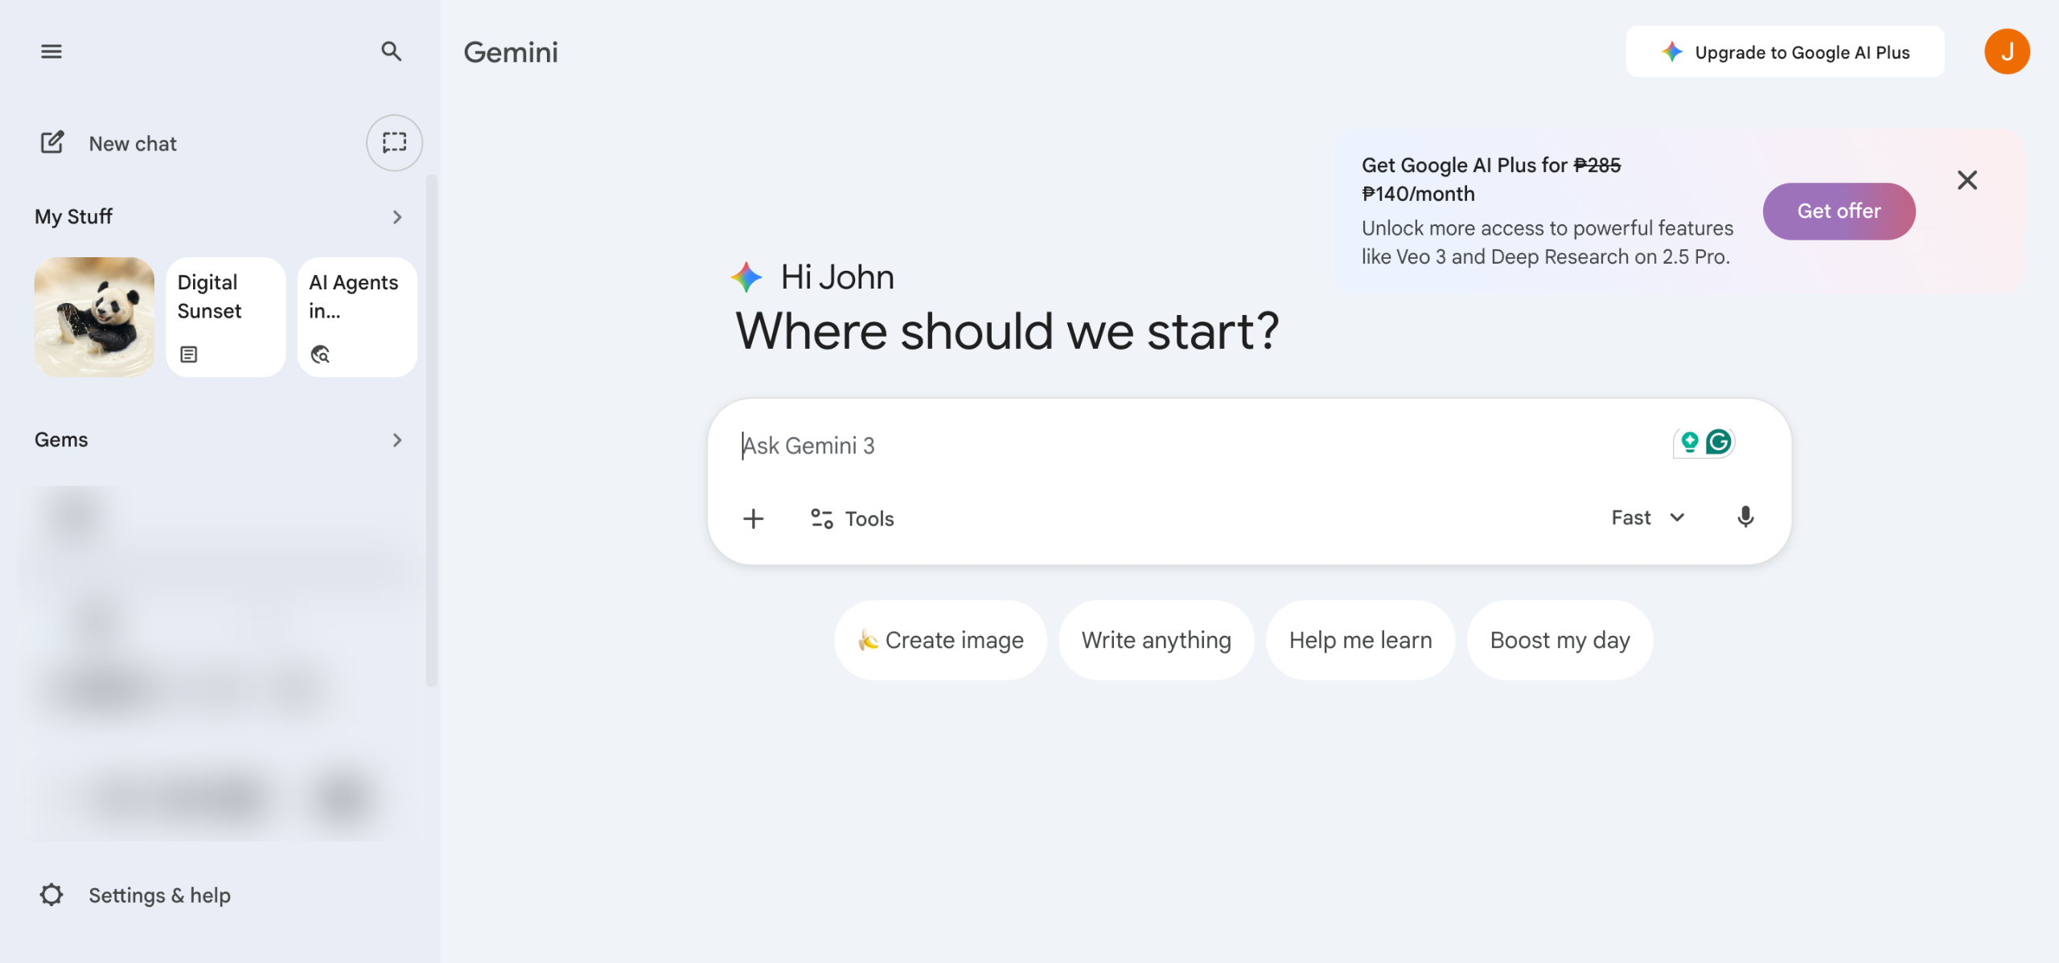This screenshot has width=2059, height=963.
Task: Dismiss the Google AI Plus offer banner
Action: 1967,180
